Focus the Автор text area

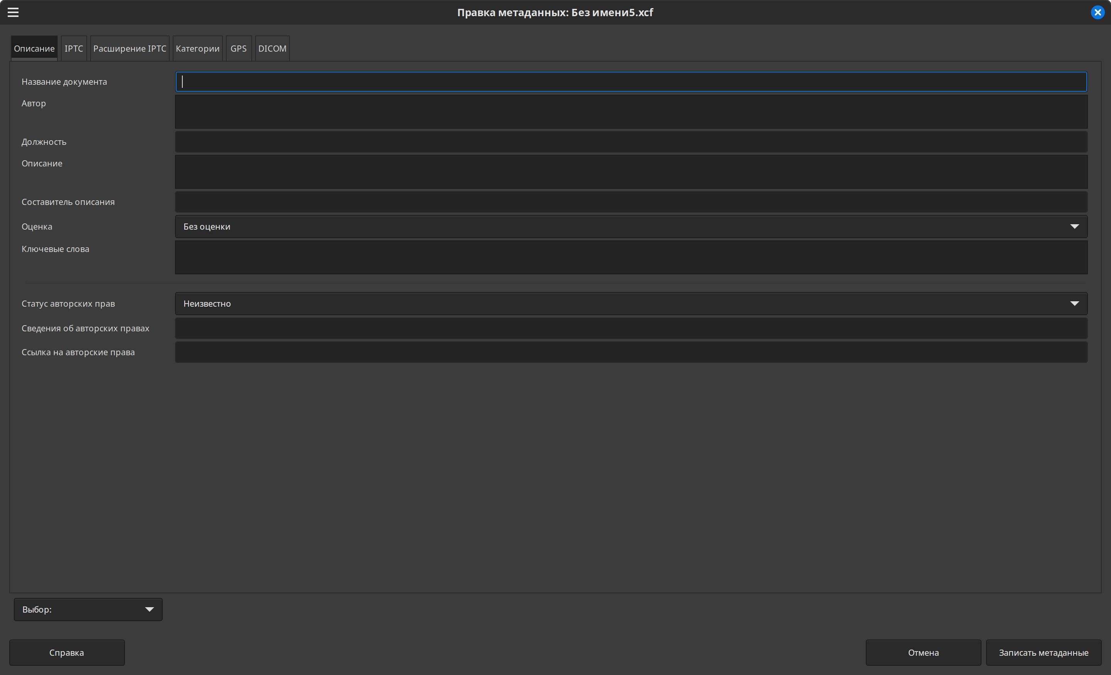tap(631, 111)
